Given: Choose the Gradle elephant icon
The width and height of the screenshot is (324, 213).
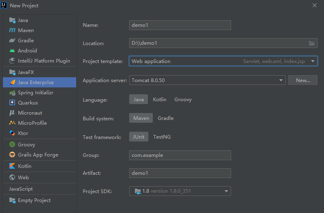Looking at the screenshot, I should [12, 40].
